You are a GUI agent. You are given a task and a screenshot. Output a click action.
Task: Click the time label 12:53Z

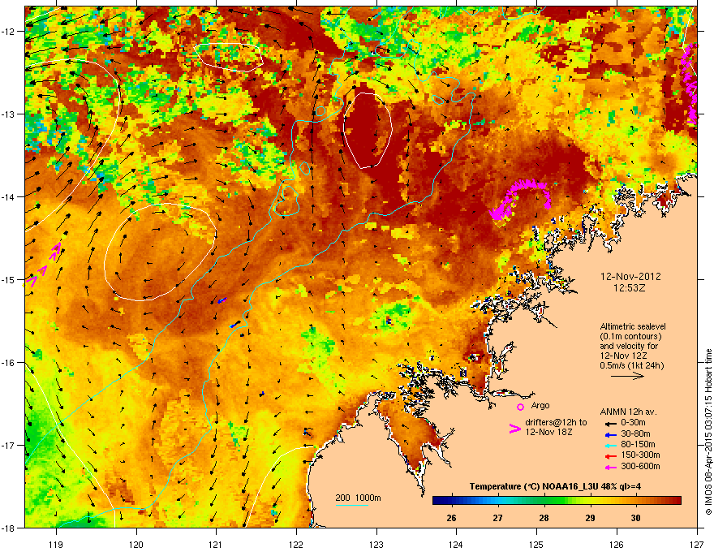(x=630, y=288)
